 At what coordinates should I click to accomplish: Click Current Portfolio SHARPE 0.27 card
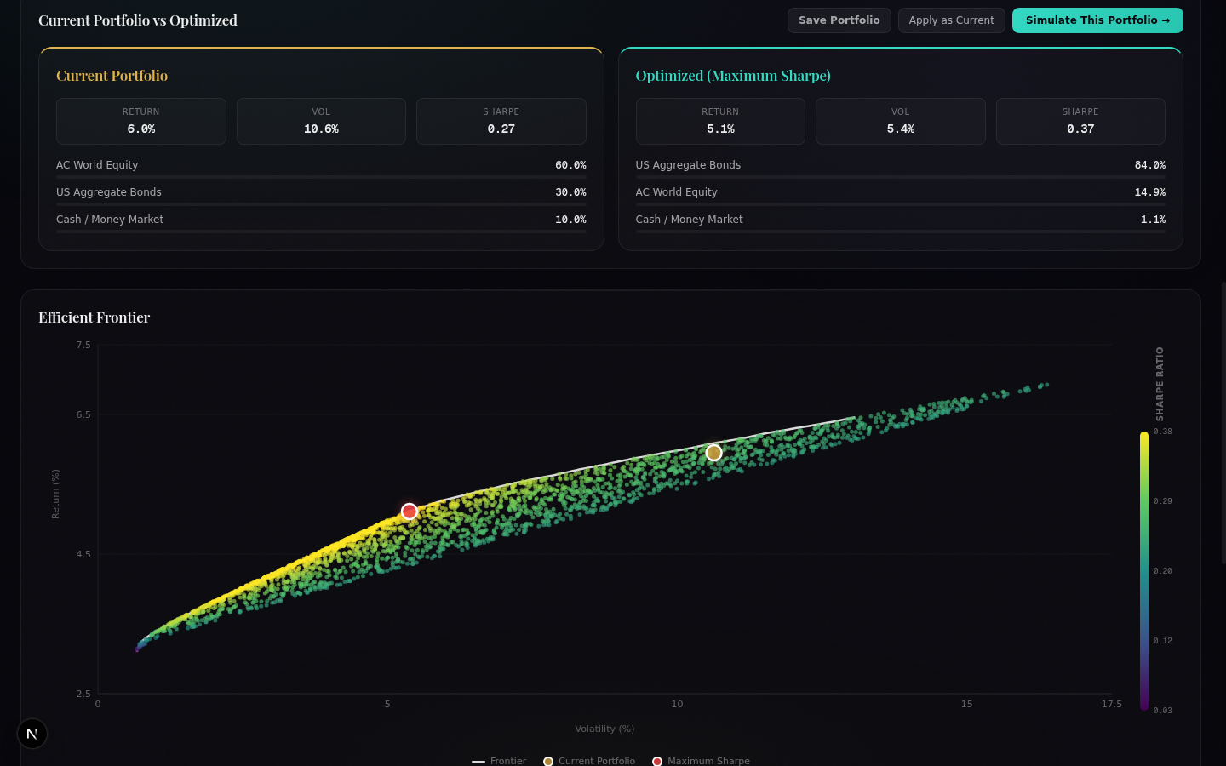point(501,121)
